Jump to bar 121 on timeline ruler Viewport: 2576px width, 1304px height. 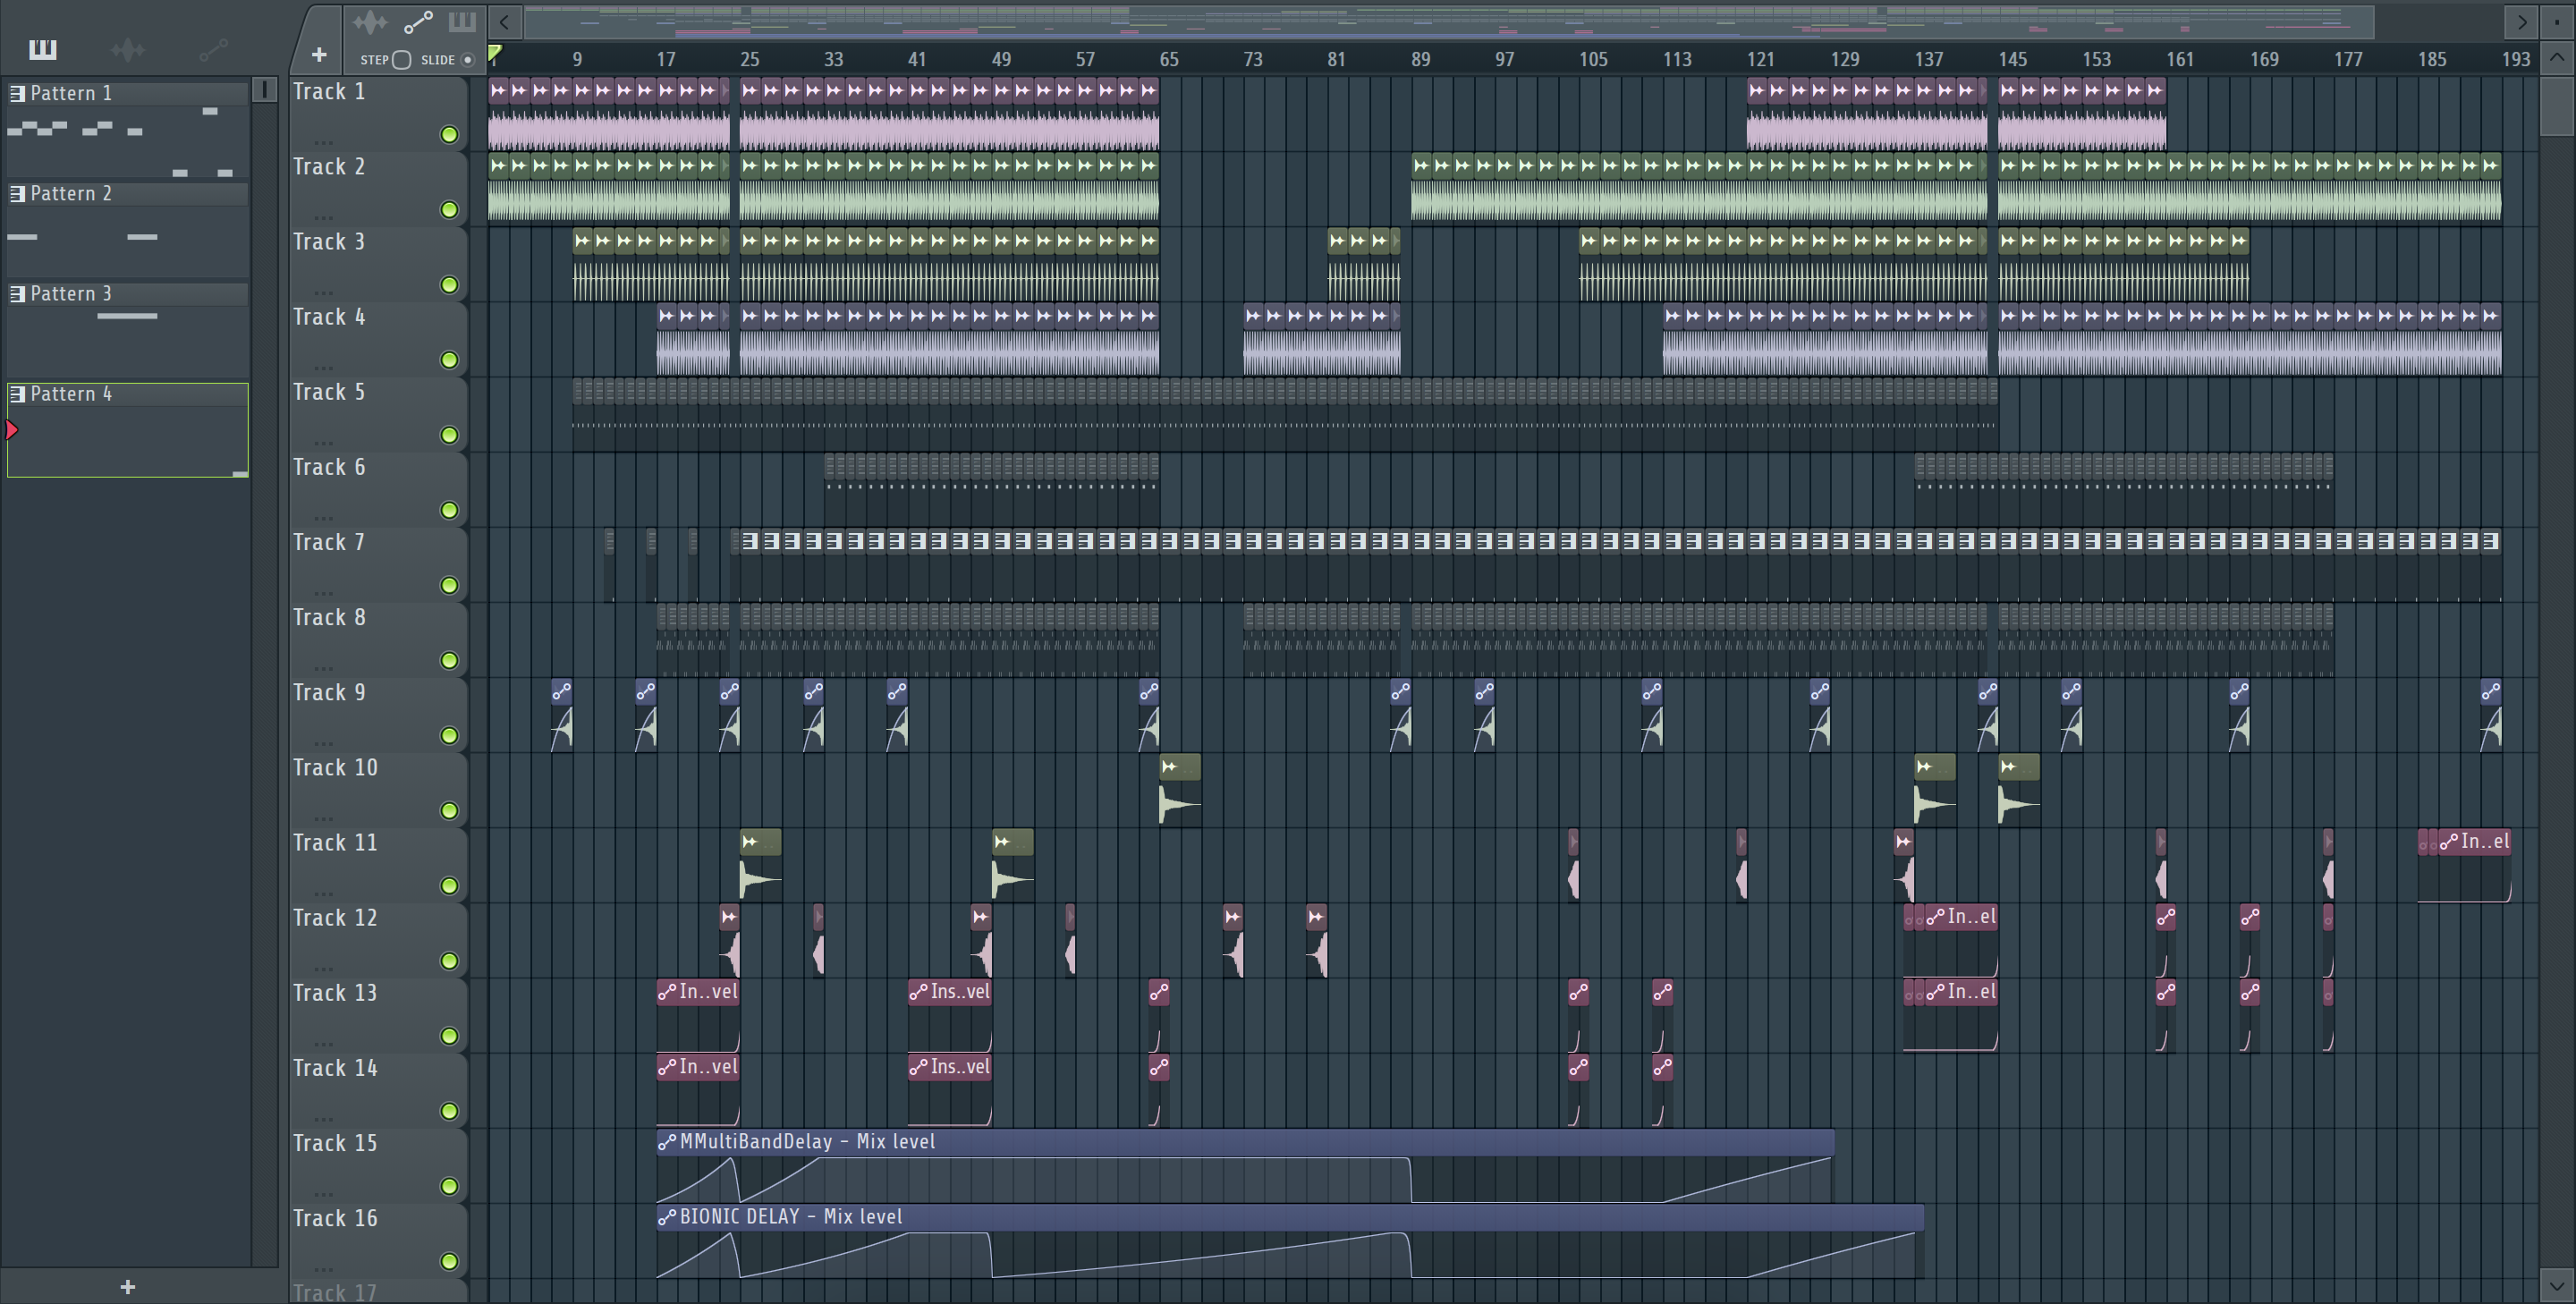[x=1760, y=60]
